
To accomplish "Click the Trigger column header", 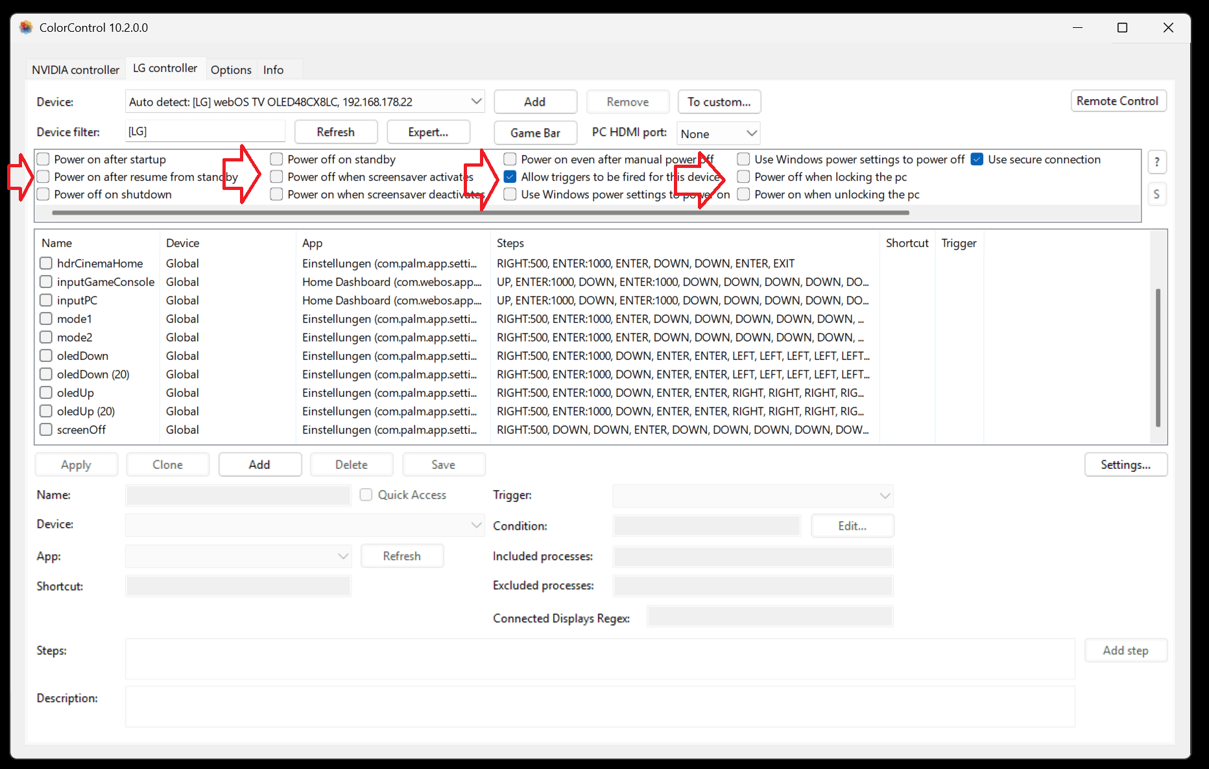I will (x=959, y=243).
